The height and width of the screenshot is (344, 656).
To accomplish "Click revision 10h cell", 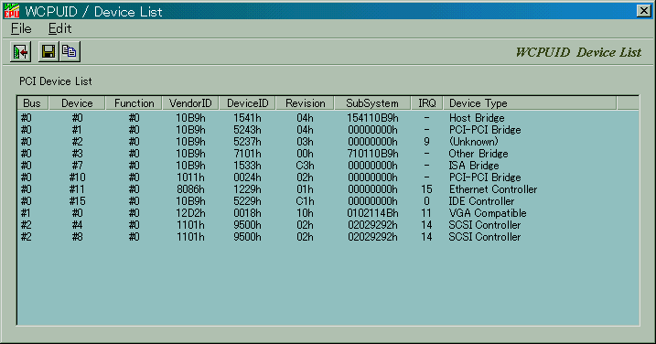I will point(305,213).
